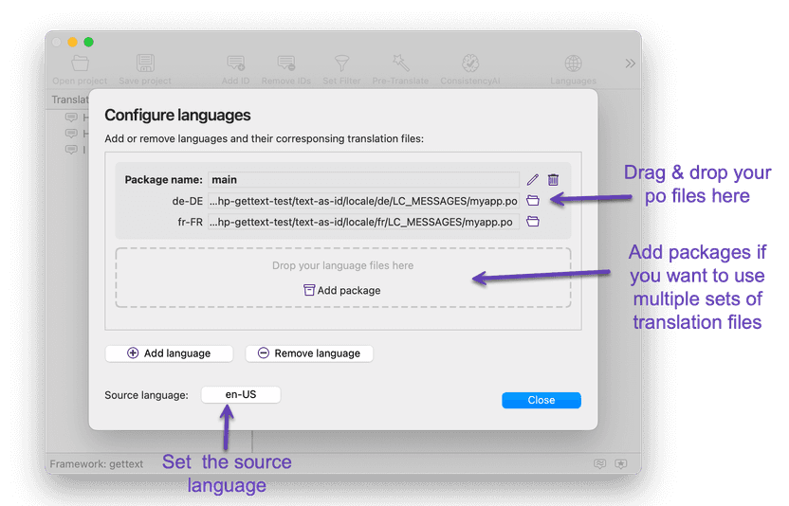Open the ConsistencyAI tool
This screenshot has height=506, width=789.
click(470, 63)
